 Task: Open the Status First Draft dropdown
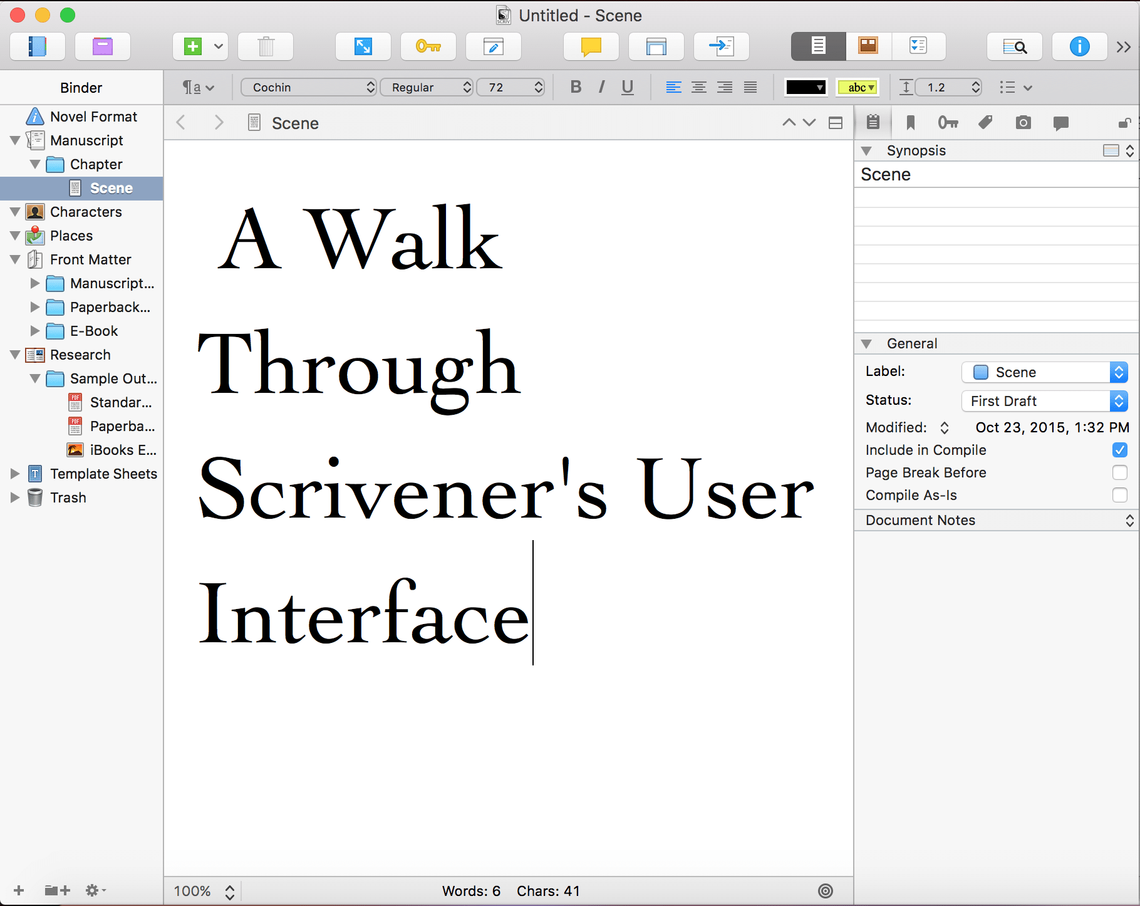pos(1045,401)
